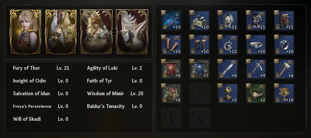
Task: Click the +9 pickaxe tool item
Action: tap(256, 69)
